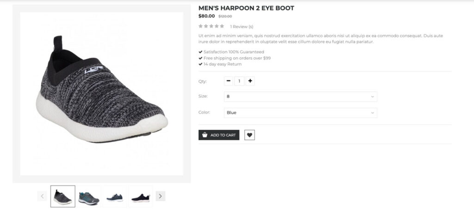Select the black shoe with red sole thumbnail
The image size is (474, 209).
[x=141, y=197]
